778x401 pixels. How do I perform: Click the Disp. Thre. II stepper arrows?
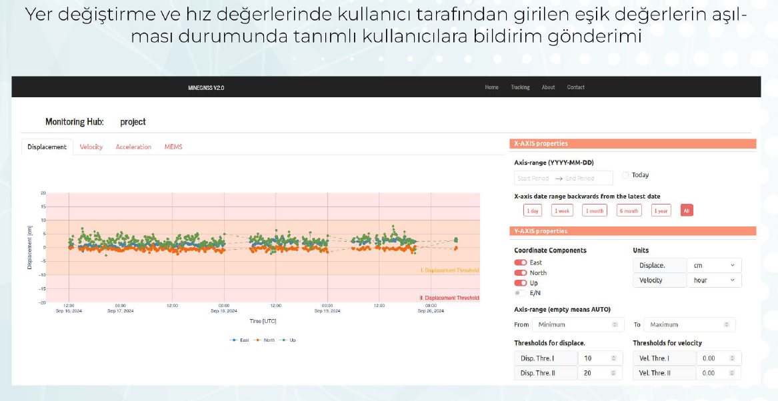pos(614,373)
